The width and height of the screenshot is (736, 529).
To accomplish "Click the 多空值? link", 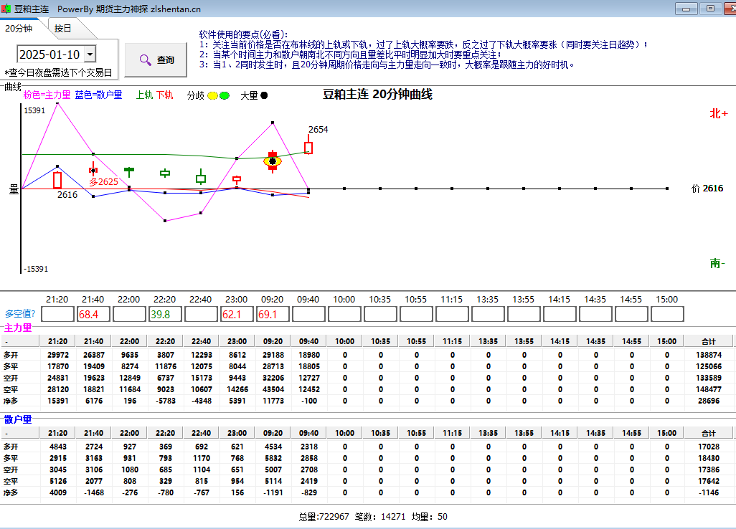I will click(20, 313).
